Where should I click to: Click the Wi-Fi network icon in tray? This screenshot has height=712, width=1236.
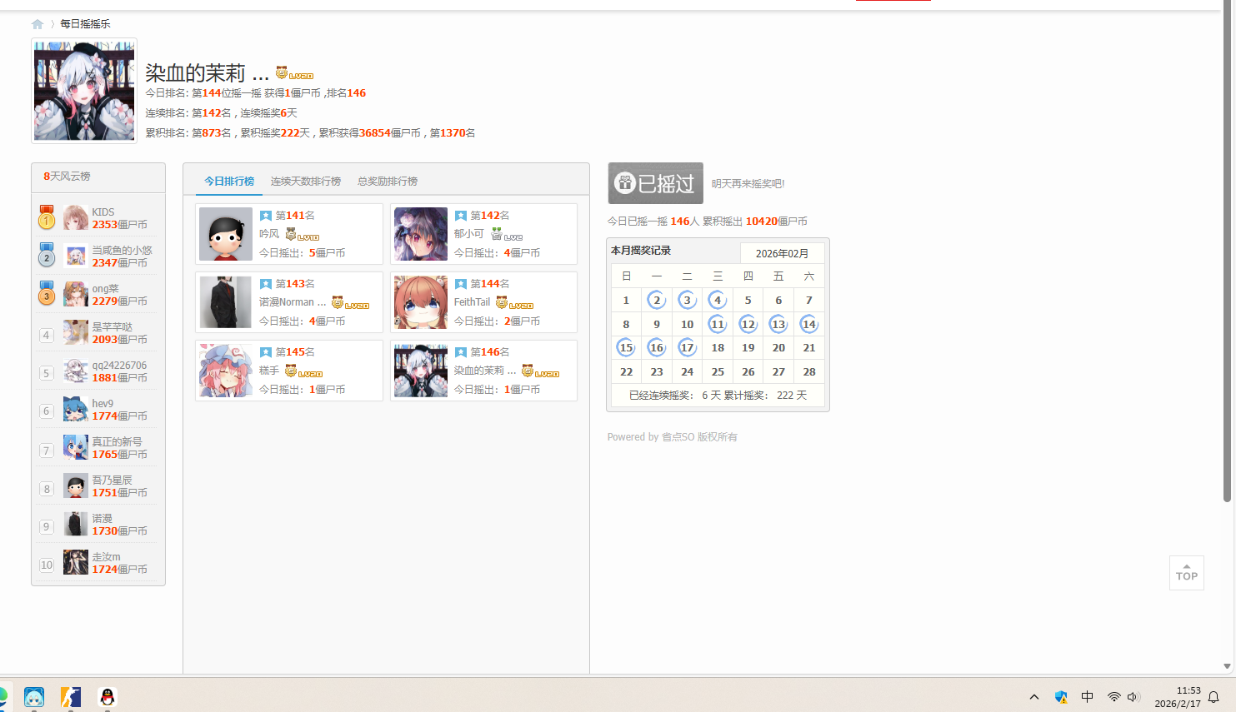click(1113, 697)
